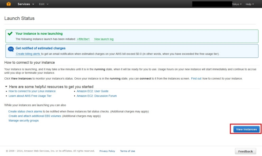Viewport: 262px width, 156px height.
Task: Click the blue speech bubble notification icon
Action: (x=11, y=49)
